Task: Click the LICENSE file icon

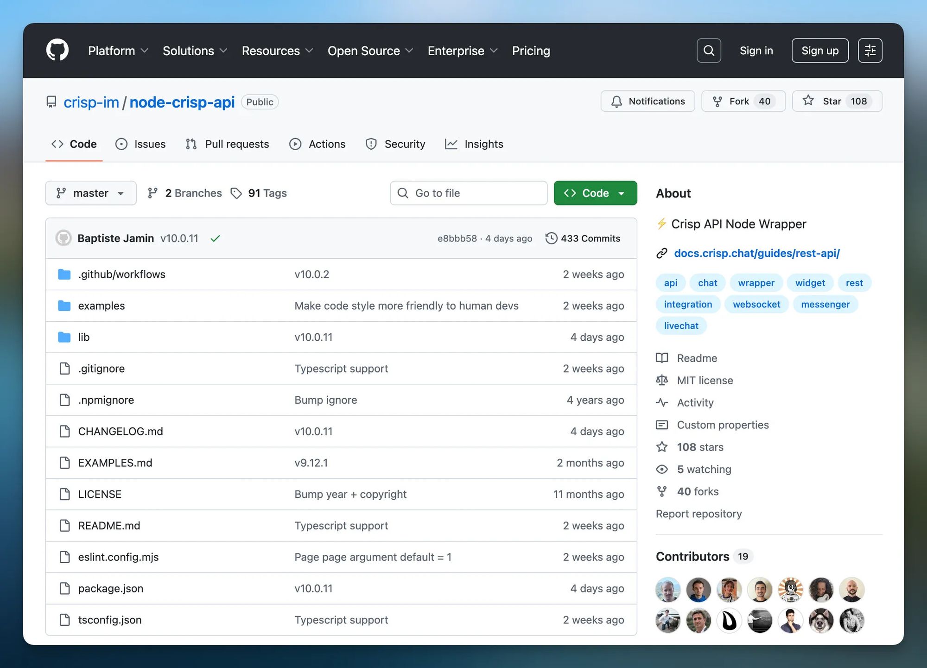Action: tap(65, 494)
